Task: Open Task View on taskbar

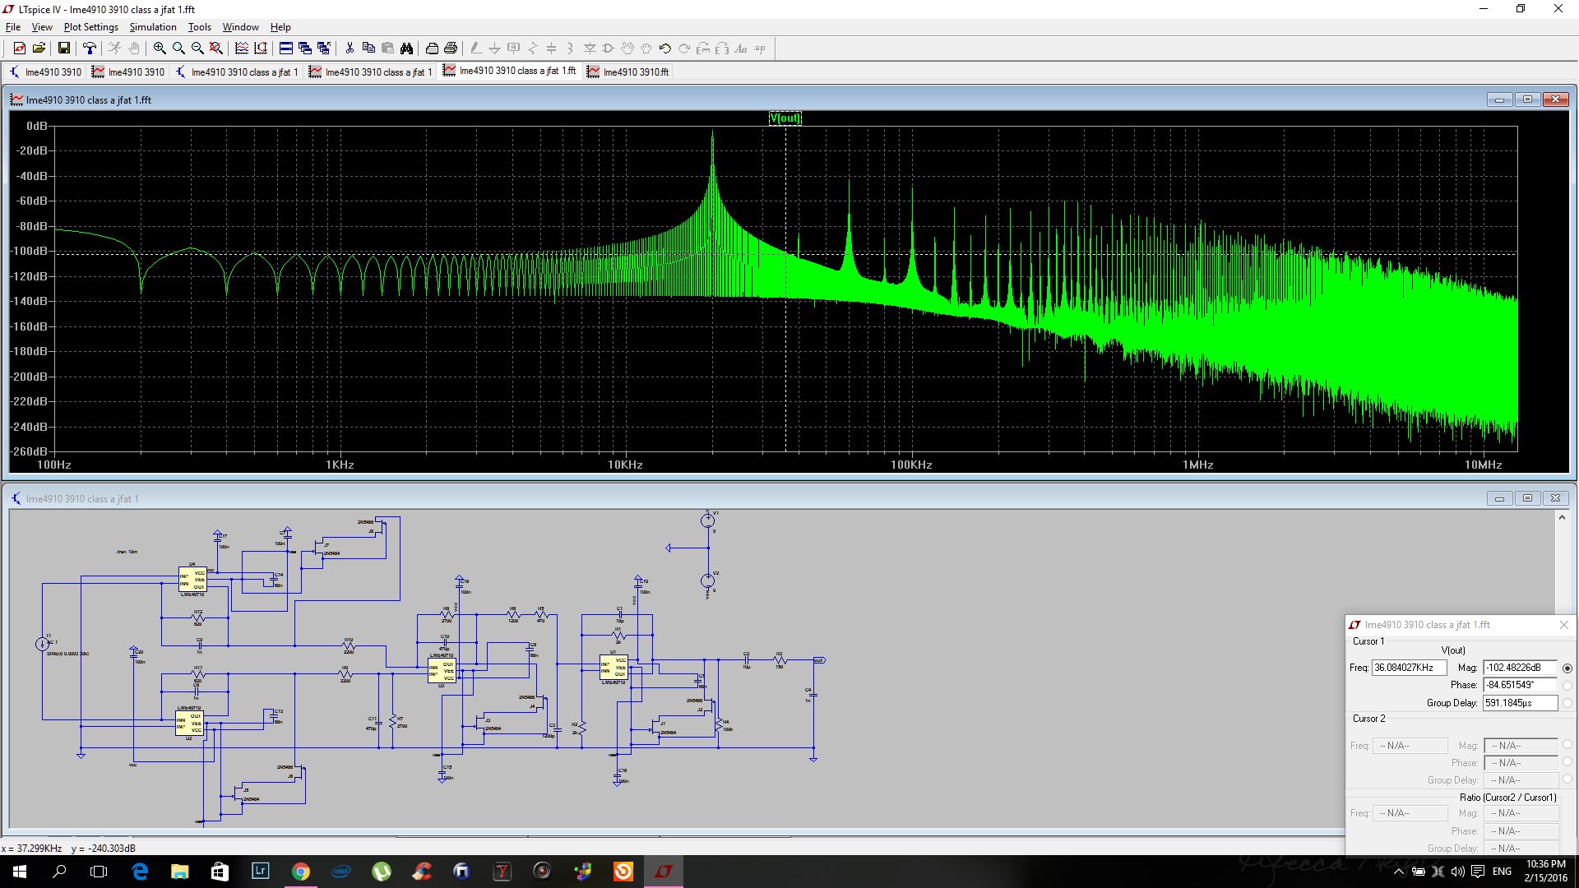Action: click(x=99, y=872)
